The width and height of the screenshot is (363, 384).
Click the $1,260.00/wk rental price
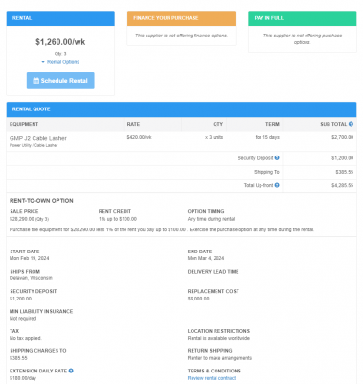(x=60, y=42)
